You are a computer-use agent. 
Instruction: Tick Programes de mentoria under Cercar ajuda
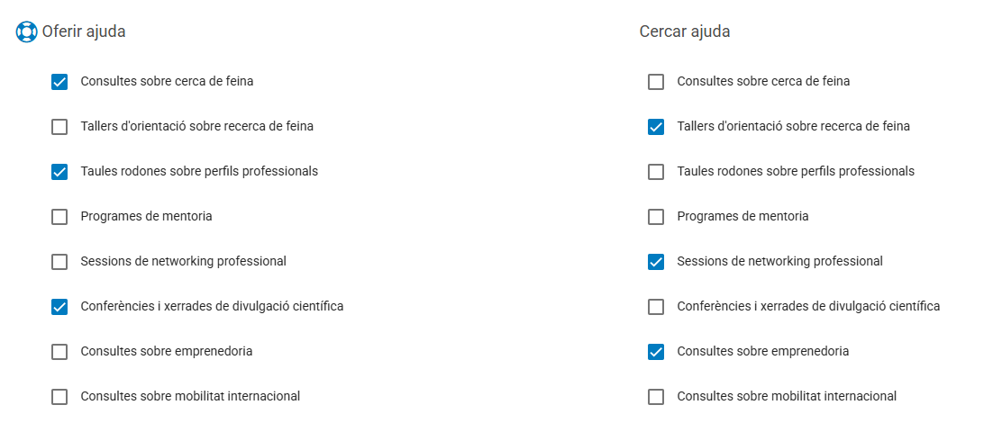(656, 217)
